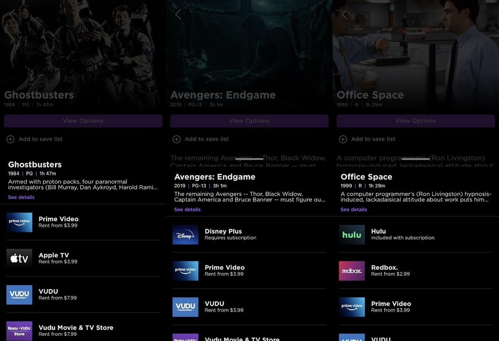The height and width of the screenshot is (341, 499).
Task: Grab the sheet handle on Office Space panel
Action: point(416,159)
